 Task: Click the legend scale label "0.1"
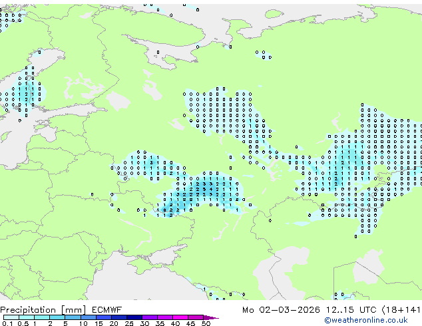(7, 323)
